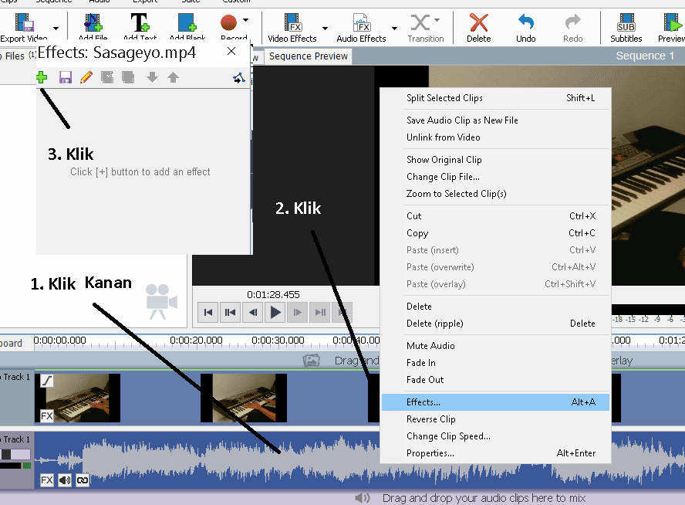Select Fade Out from context menu
The image size is (685, 505).
pyautogui.click(x=495, y=380)
